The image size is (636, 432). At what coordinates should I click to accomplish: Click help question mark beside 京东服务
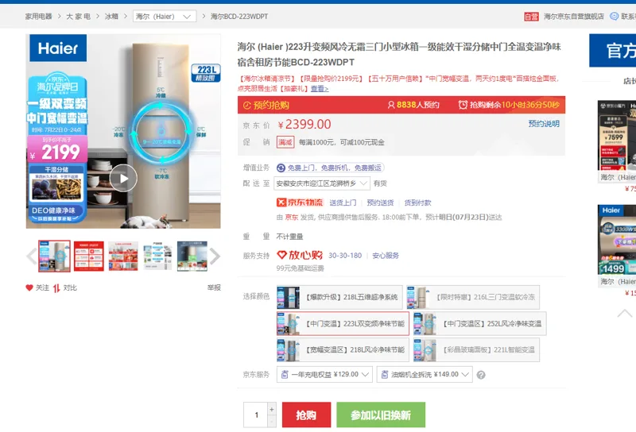[x=481, y=376]
